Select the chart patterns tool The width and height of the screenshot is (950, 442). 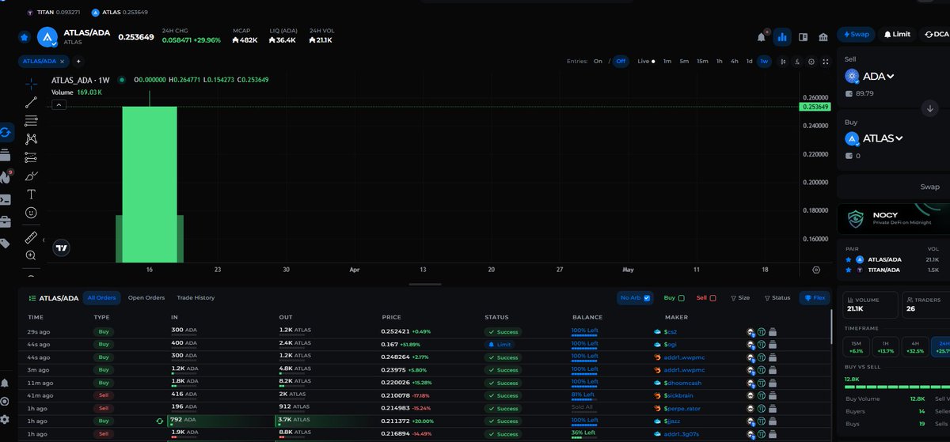[31, 139]
